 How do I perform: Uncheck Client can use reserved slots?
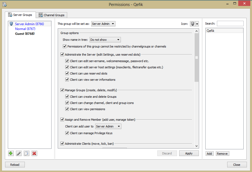coord(67,73)
